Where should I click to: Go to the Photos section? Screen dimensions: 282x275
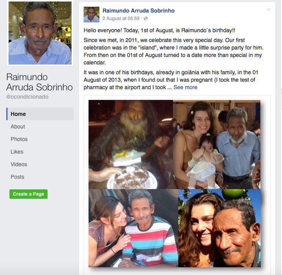[x=19, y=139]
